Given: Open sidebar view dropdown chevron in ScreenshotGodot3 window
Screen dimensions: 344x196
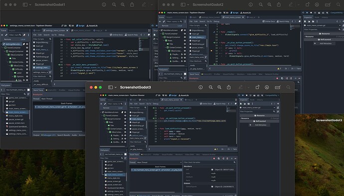Looking at the screenshot, I should tap(116, 88).
